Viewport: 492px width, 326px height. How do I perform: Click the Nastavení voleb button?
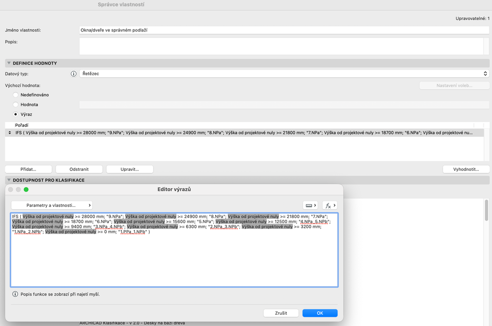click(455, 85)
